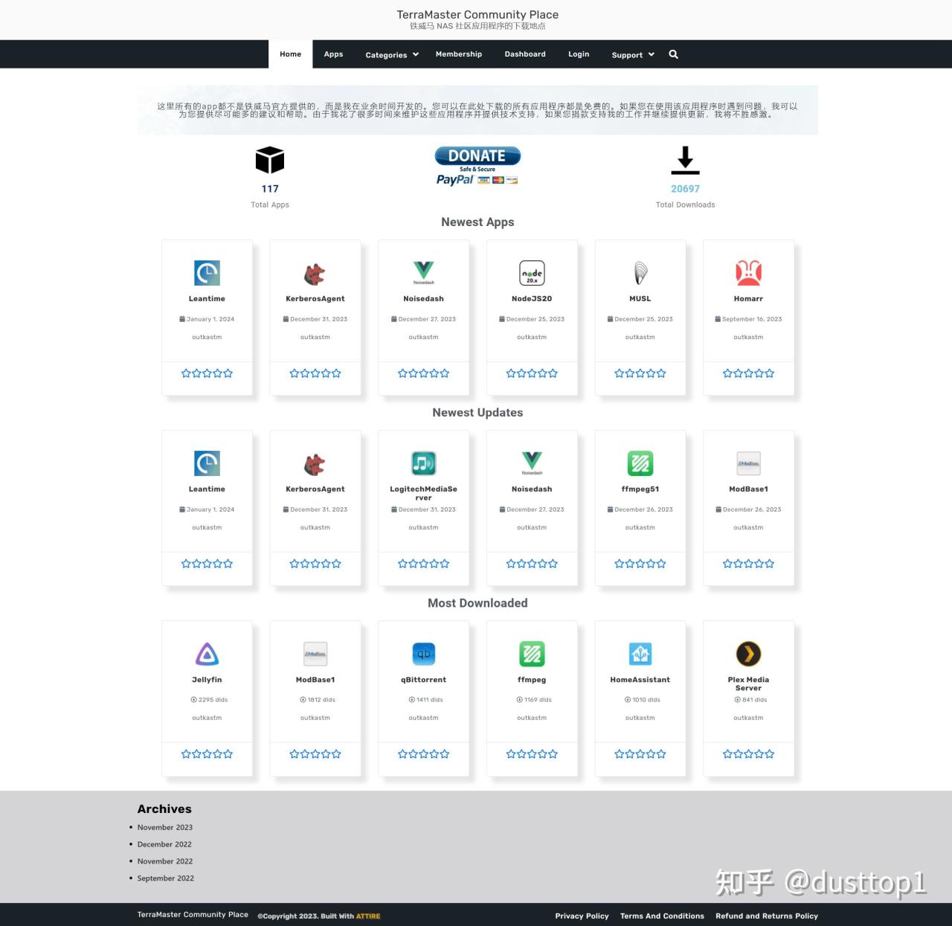Image resolution: width=952 pixels, height=926 pixels.
Task: Click the "20697" total downloads number
Action: [685, 189]
